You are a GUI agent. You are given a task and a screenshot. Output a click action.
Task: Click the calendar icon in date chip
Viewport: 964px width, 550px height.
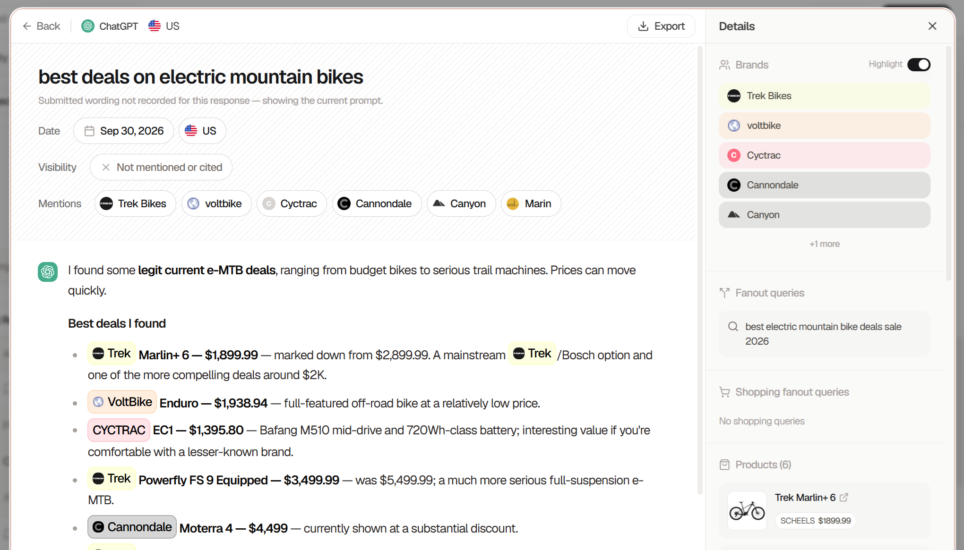click(89, 131)
